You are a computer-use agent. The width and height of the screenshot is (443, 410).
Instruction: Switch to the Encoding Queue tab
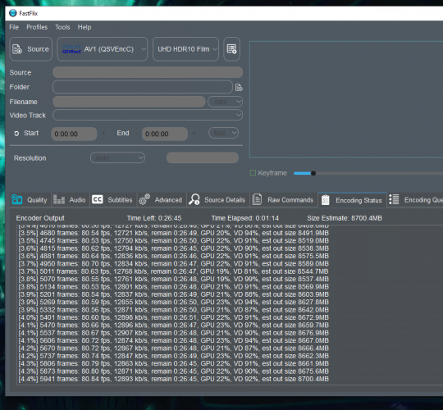click(415, 200)
